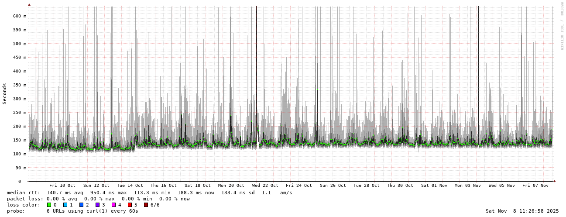
Task: Click the wide gray peak at graph center
Action: click(285, 105)
